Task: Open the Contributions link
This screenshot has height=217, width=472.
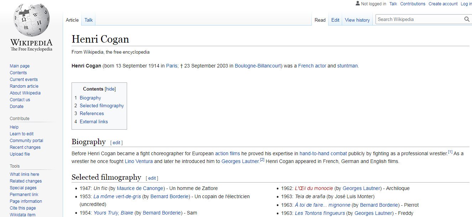Action: click(x=413, y=4)
